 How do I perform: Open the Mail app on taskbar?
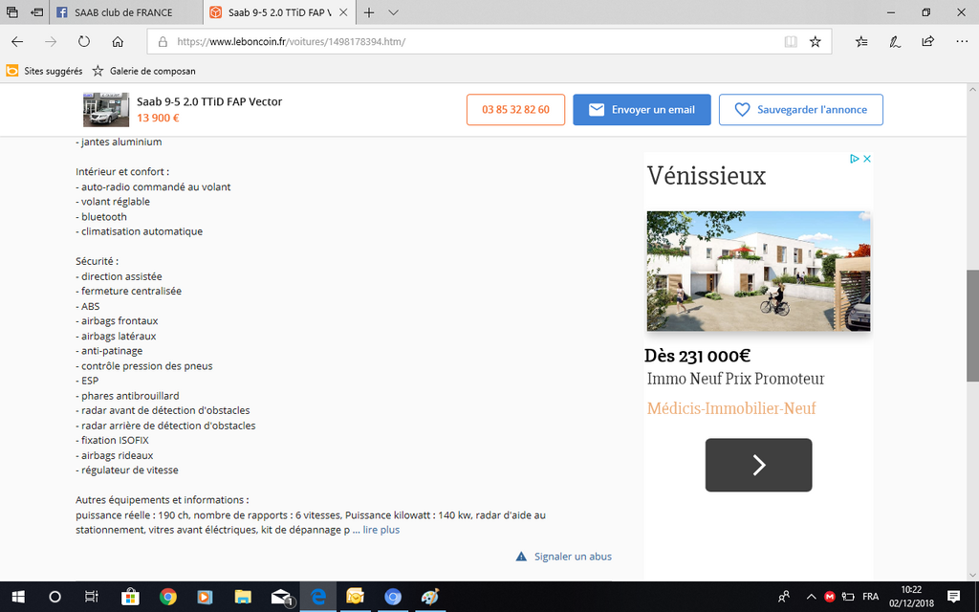pos(281,597)
